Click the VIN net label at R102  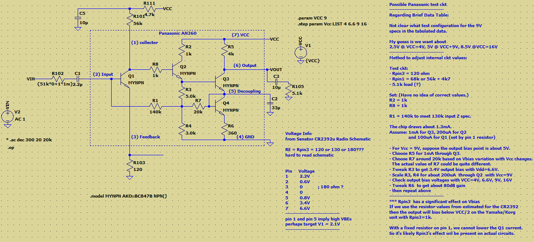(31, 79)
